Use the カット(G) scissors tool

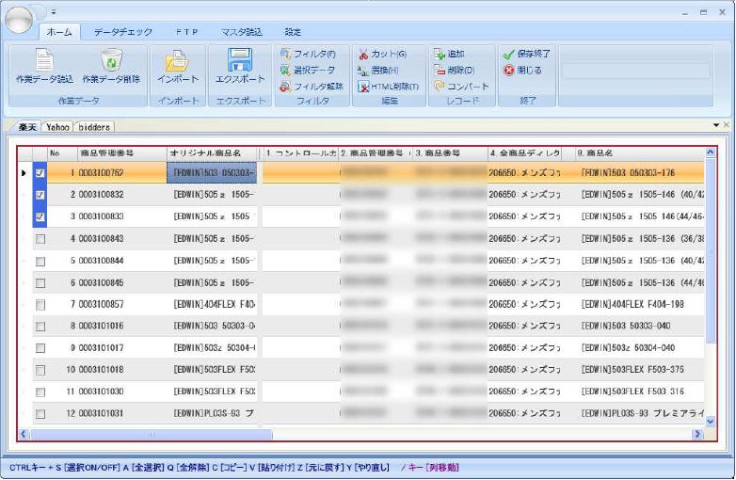382,55
